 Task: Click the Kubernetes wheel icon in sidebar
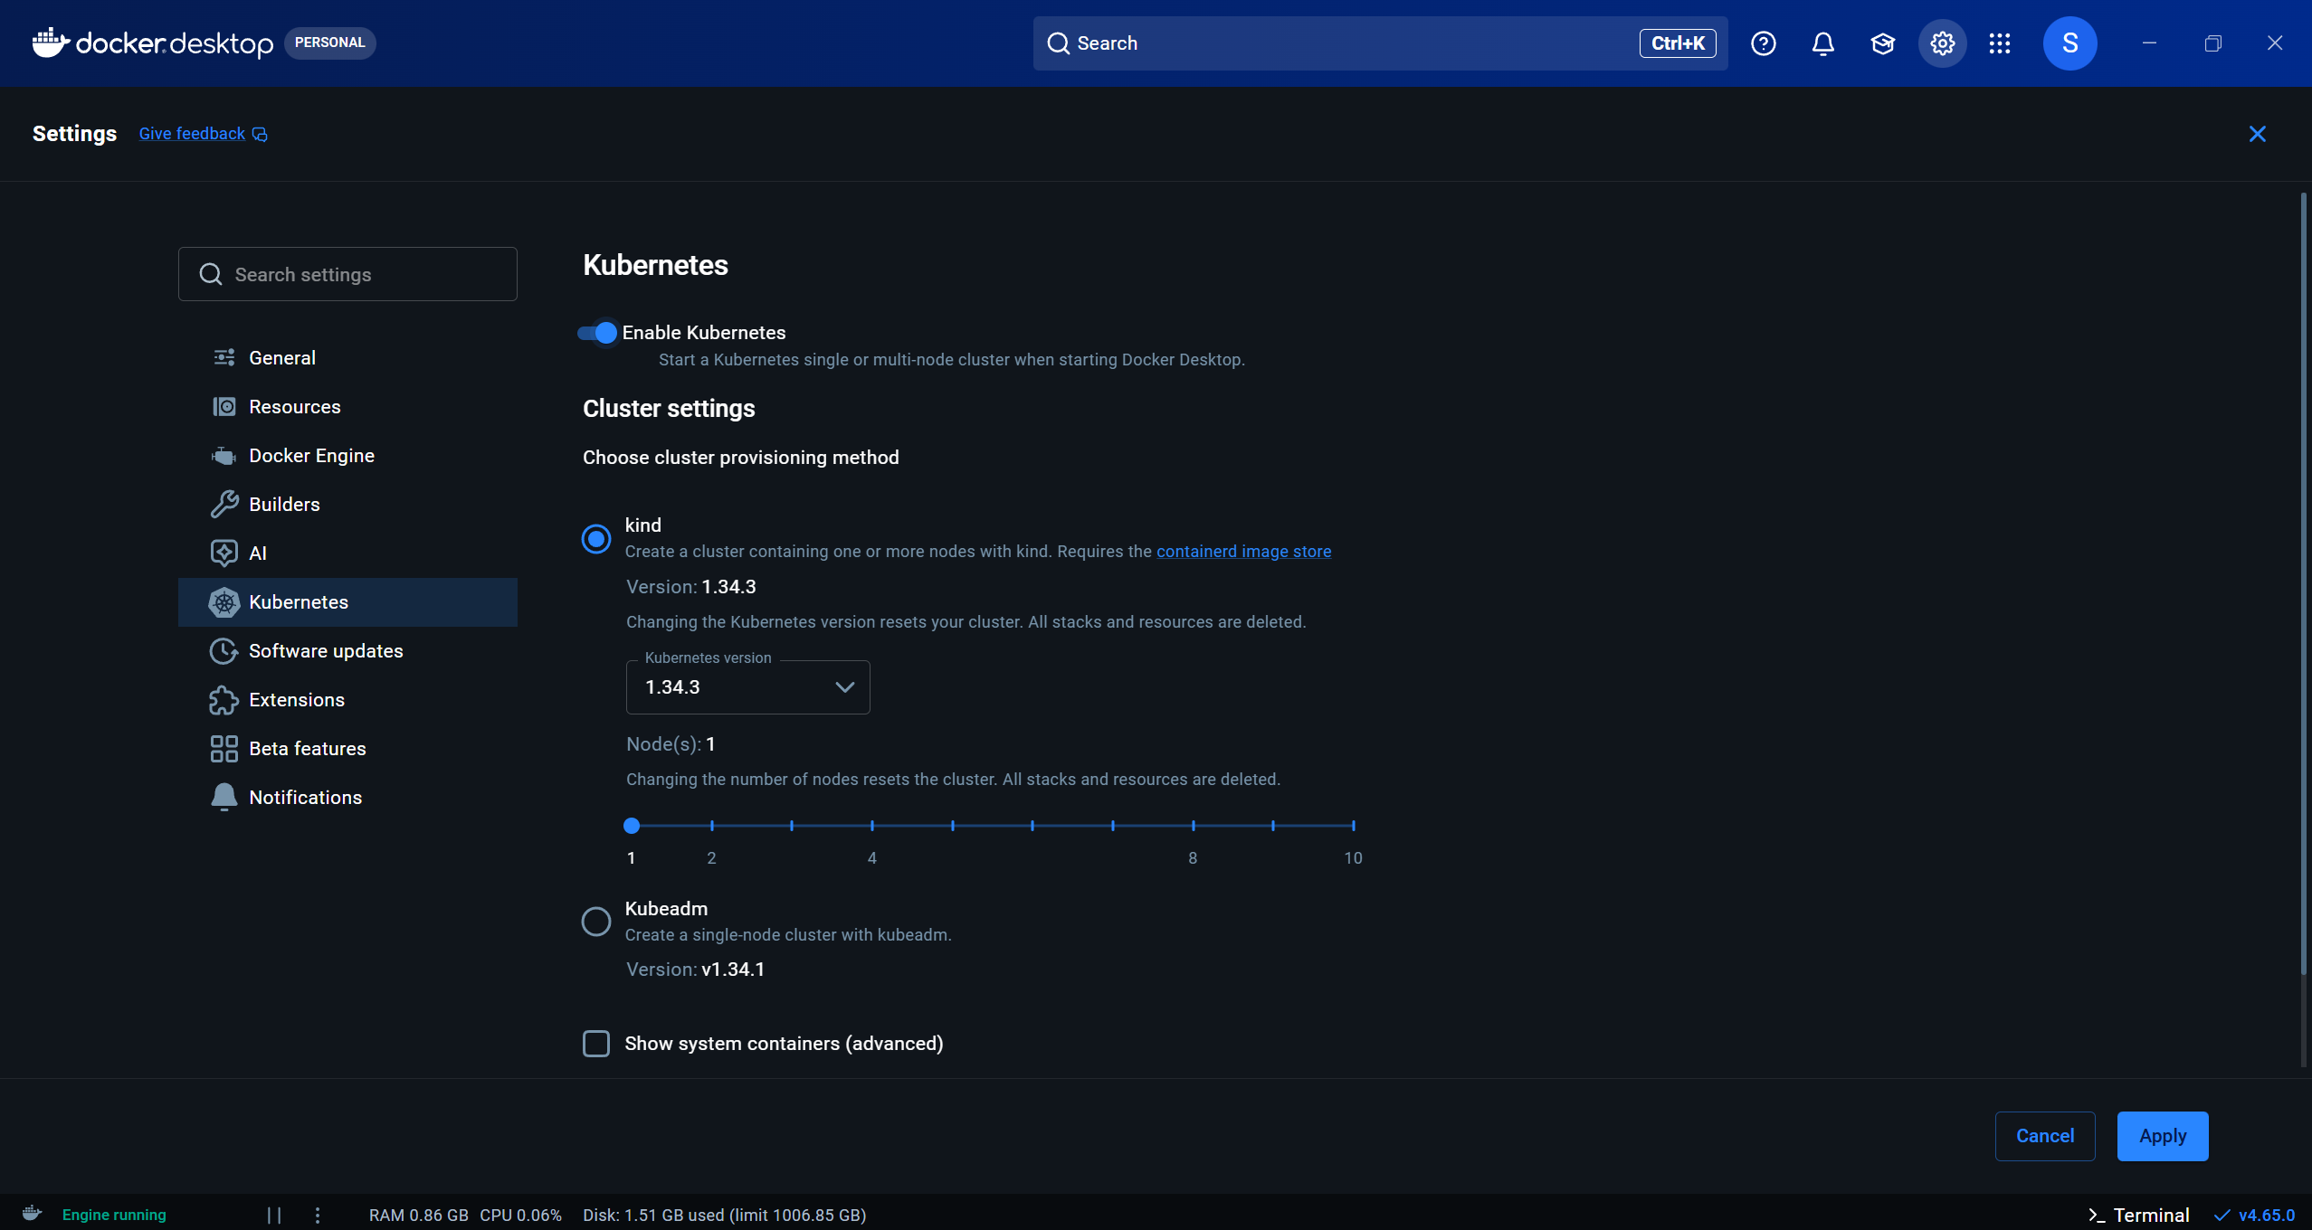tap(224, 602)
